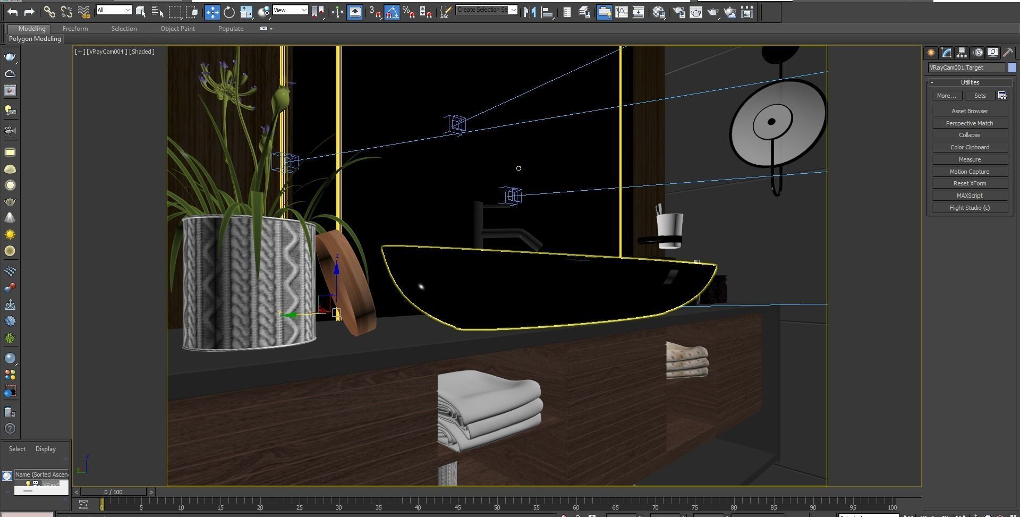Click the Undo arrow icon
This screenshot has width=1020, height=517.
coord(13,12)
